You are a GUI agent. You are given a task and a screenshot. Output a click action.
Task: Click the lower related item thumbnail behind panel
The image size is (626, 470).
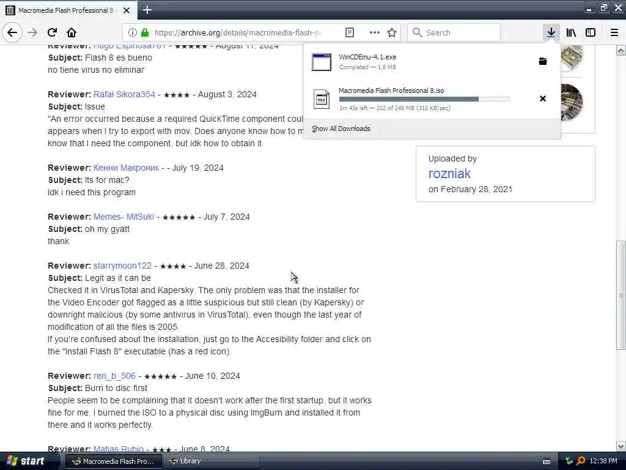[x=572, y=102]
